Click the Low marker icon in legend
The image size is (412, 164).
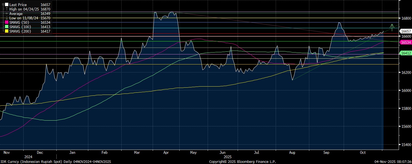tap(6, 18)
